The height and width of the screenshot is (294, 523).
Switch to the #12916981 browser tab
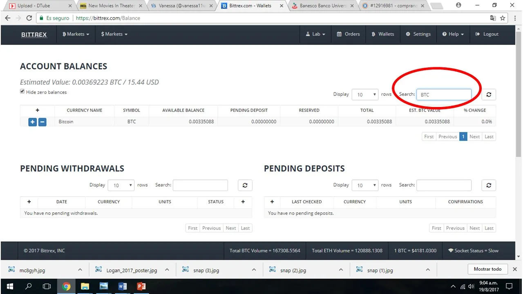coord(393,6)
